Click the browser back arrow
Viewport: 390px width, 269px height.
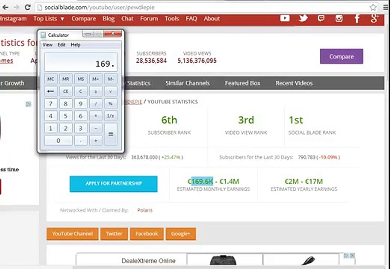[x=5, y=7]
